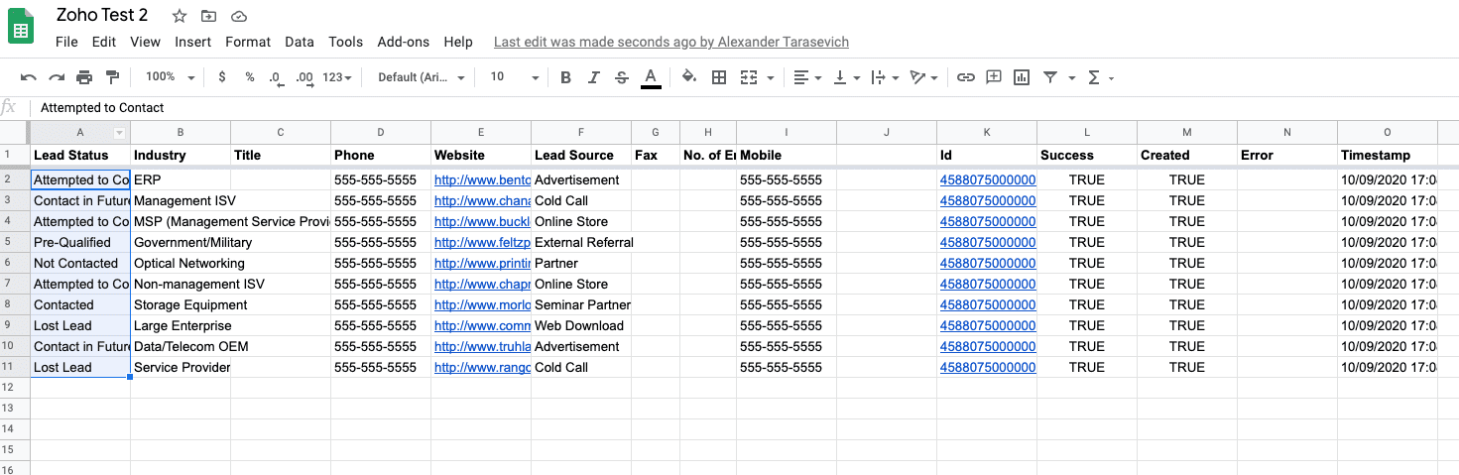Click the Print icon

click(x=84, y=77)
